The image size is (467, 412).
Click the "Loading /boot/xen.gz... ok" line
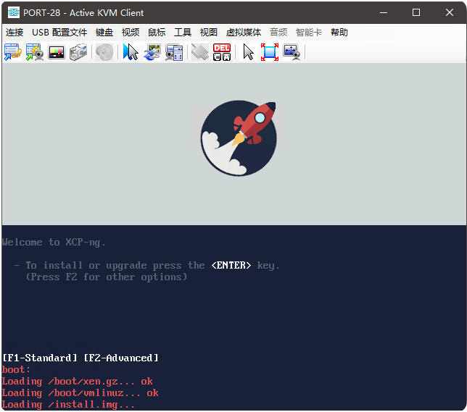point(78,382)
